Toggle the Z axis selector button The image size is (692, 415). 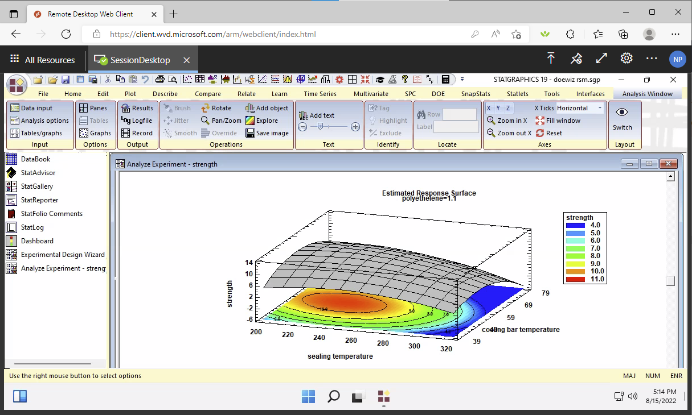[x=508, y=108]
